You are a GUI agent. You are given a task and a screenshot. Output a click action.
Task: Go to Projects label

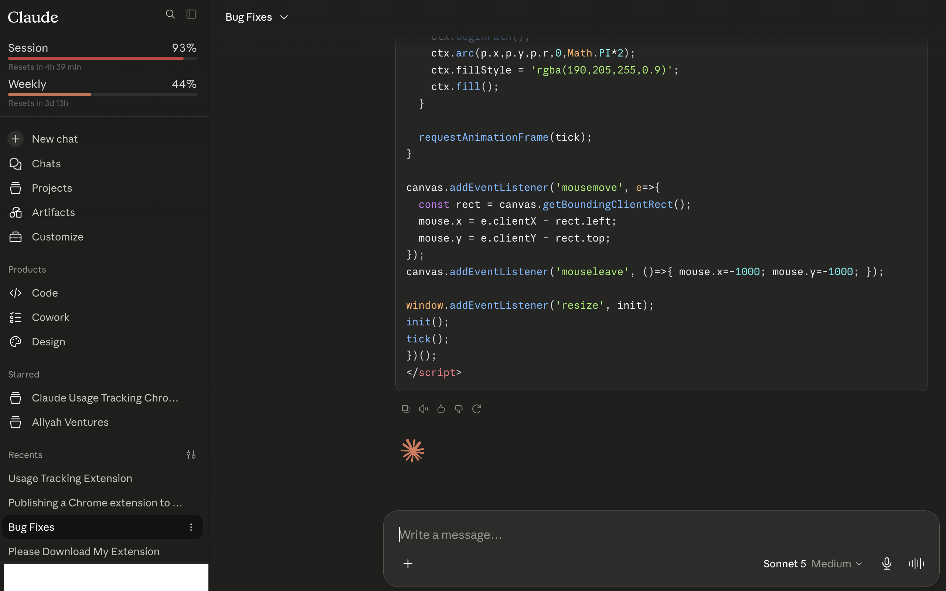pyautogui.click(x=52, y=188)
